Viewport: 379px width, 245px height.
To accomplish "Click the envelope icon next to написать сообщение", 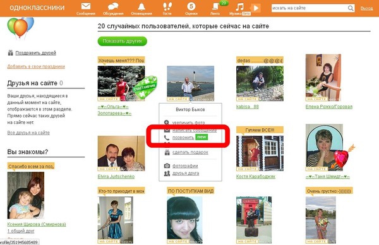I will click(167, 131).
